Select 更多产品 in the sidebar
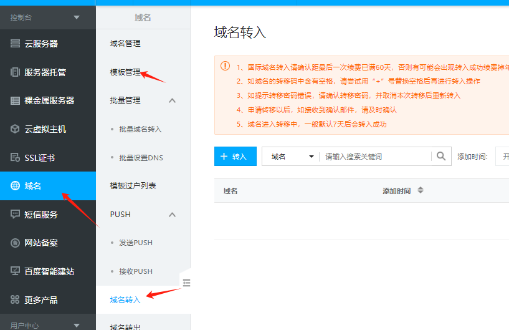The height and width of the screenshot is (330, 509). click(x=48, y=299)
